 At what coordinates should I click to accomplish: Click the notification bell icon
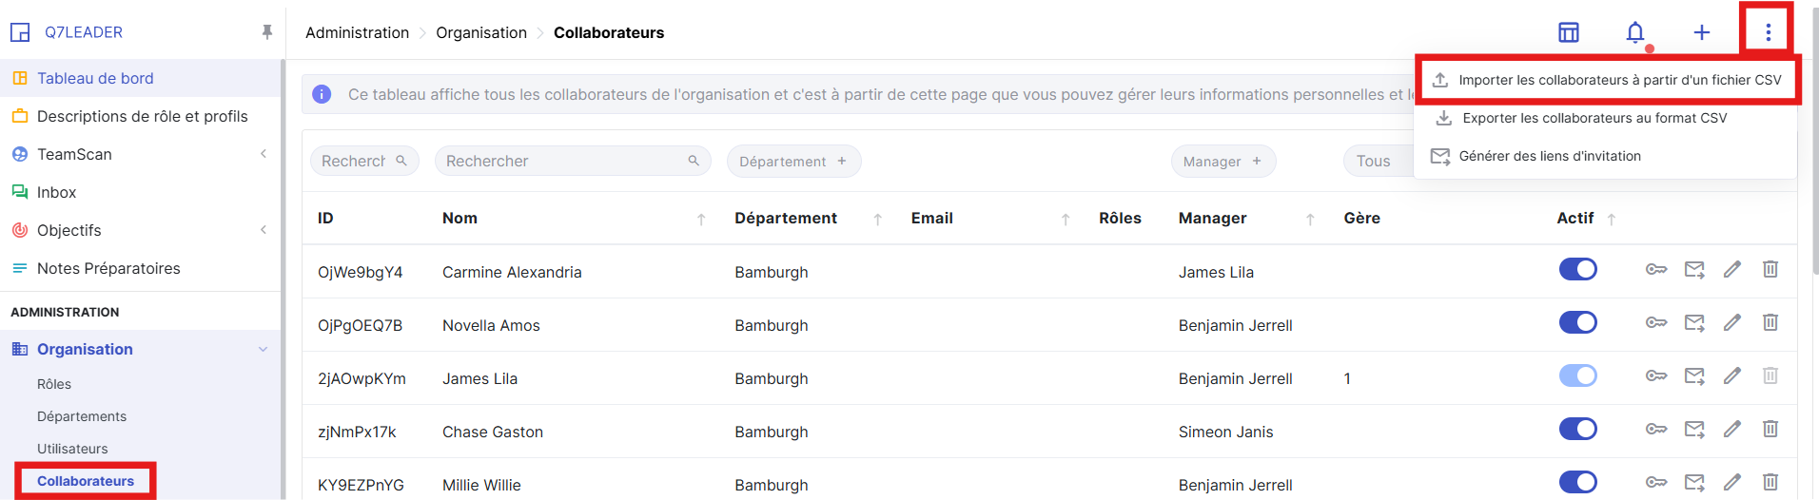(1634, 33)
